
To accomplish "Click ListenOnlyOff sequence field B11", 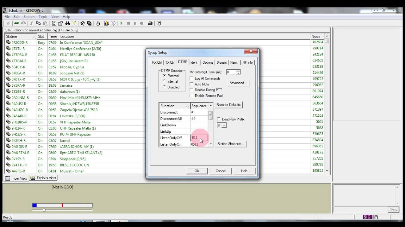I will pos(199,138).
